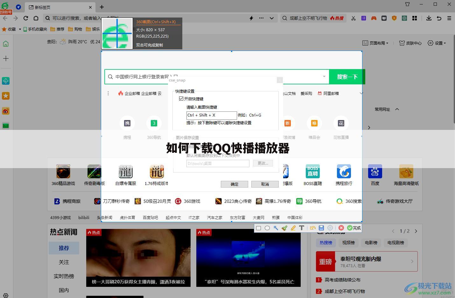Select the ellipse tool in screenshot toolbar

267,228
